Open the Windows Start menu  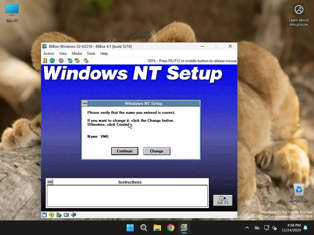tap(130, 228)
